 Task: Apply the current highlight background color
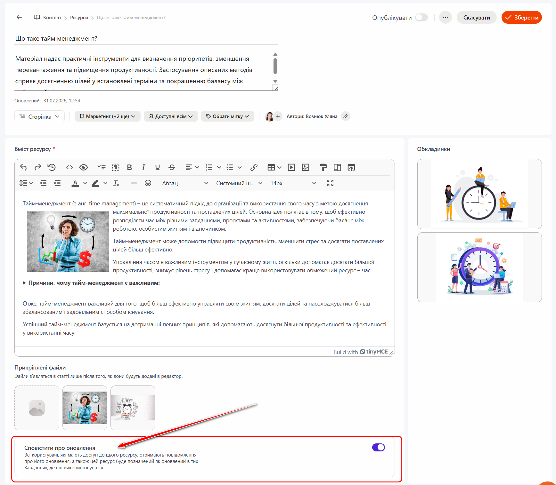click(x=95, y=183)
